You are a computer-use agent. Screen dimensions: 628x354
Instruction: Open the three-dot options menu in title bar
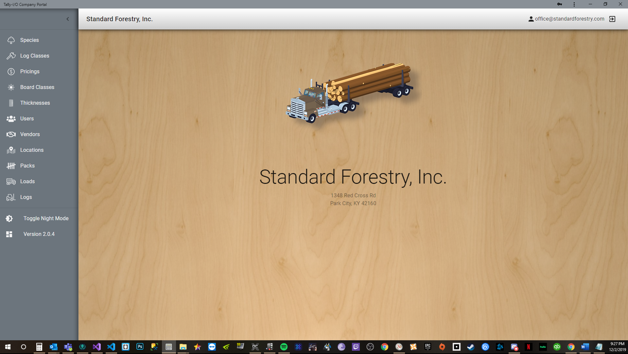tap(574, 4)
